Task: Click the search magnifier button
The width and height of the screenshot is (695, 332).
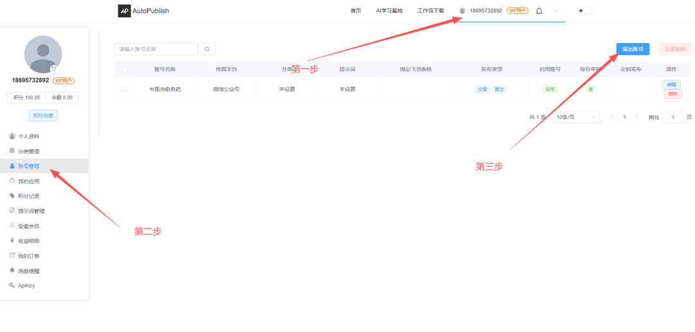Action: coord(207,49)
